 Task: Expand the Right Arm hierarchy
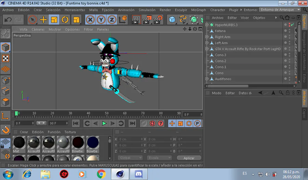click(x=207, y=37)
